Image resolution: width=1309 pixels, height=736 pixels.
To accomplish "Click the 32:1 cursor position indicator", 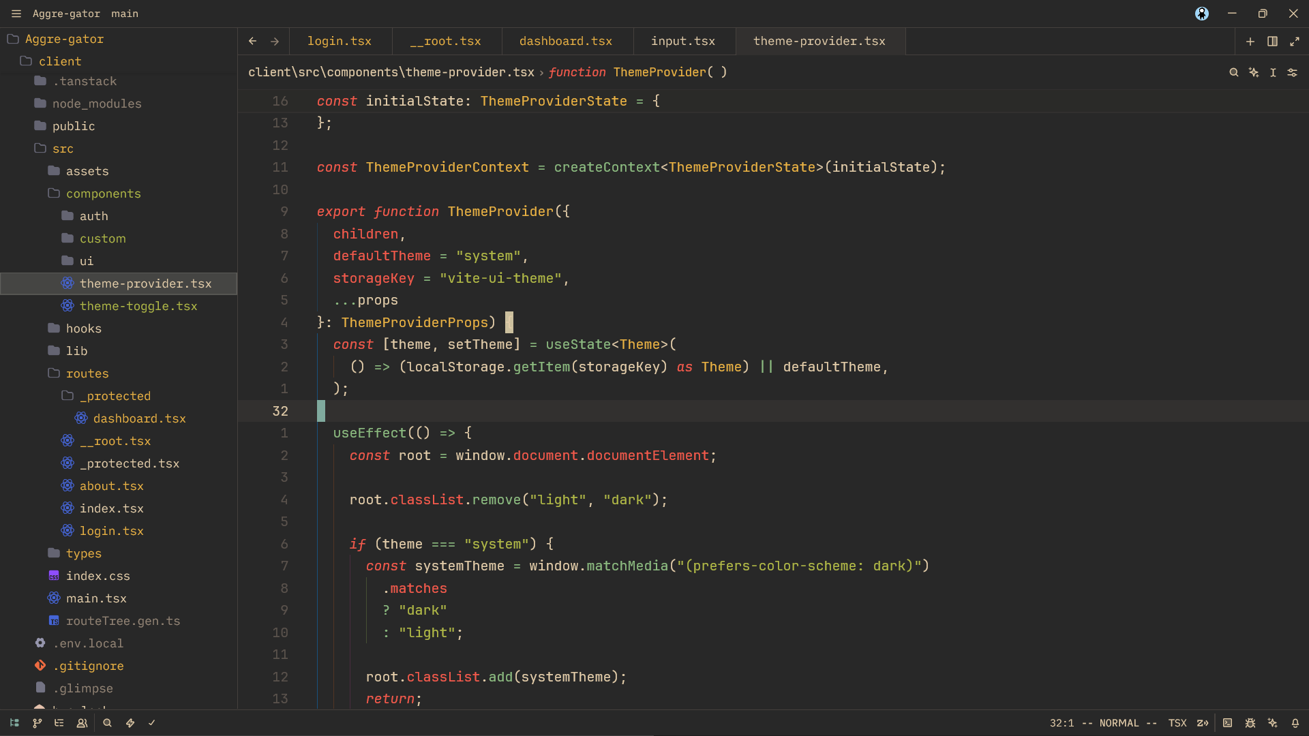I will [x=1062, y=723].
